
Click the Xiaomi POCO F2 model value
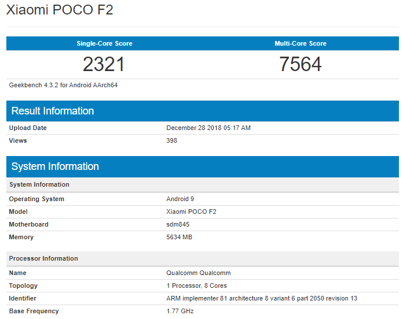[191, 212]
